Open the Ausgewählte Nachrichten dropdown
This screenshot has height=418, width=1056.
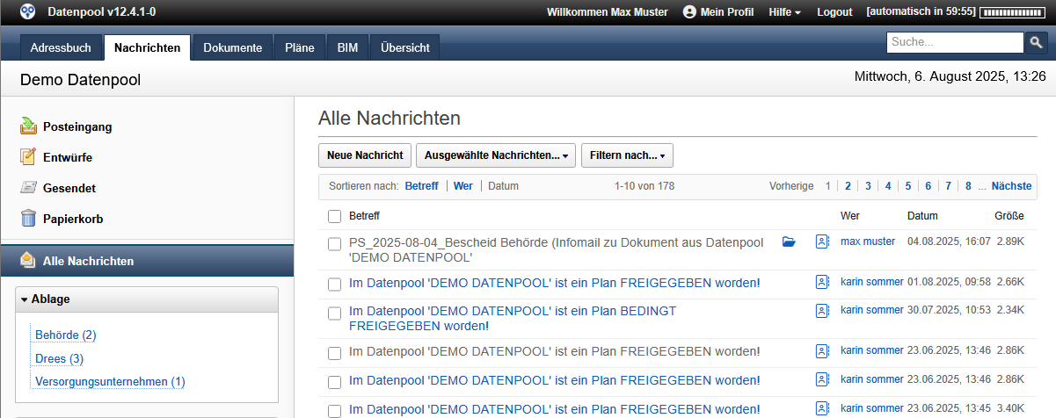click(x=495, y=155)
